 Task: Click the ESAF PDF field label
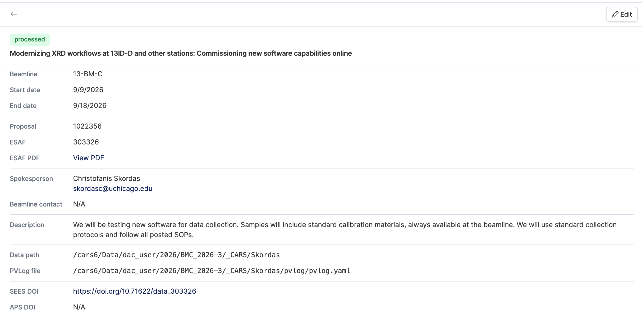click(x=25, y=158)
